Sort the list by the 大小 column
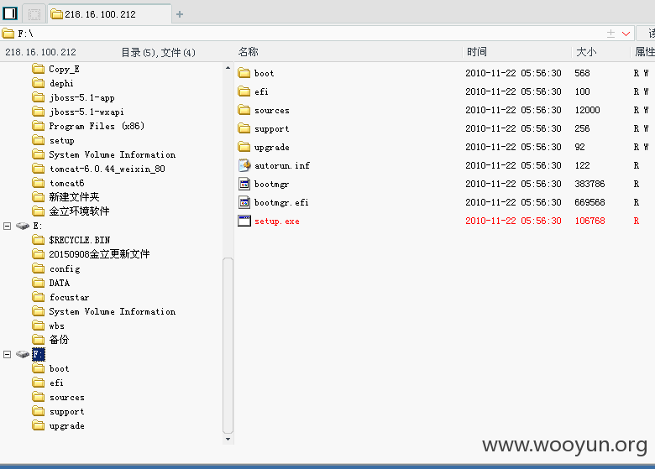The height and width of the screenshot is (469, 655). [x=586, y=52]
